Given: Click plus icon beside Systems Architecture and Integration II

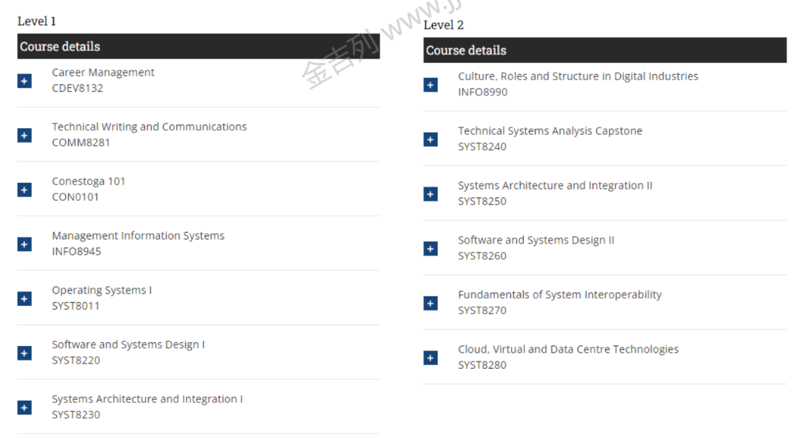Looking at the screenshot, I should [x=430, y=193].
